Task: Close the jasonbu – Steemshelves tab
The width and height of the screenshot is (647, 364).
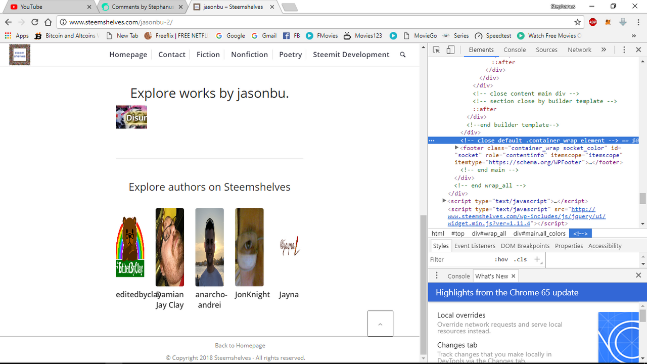Action: pos(272,7)
